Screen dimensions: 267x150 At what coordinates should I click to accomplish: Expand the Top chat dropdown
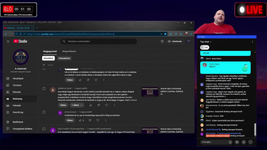(206, 42)
